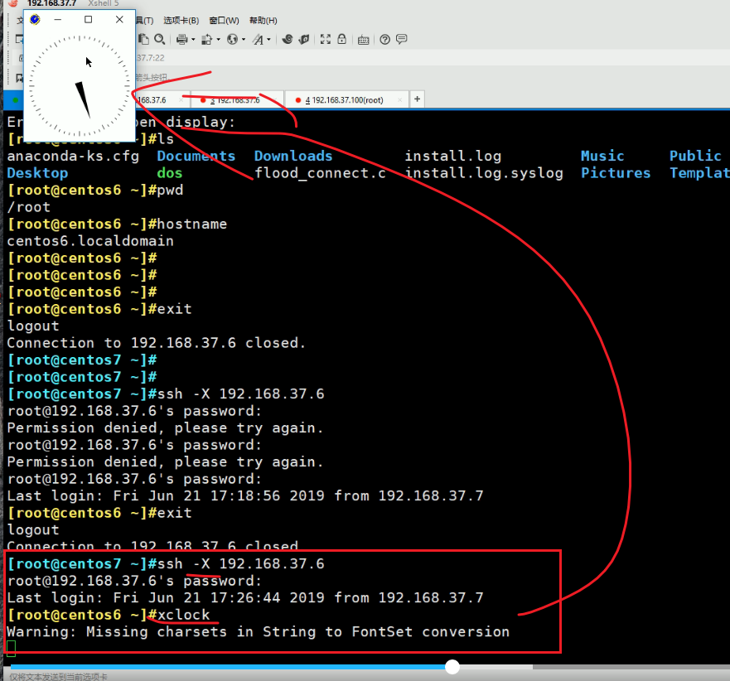This screenshot has height=681, width=730.
Task: Click the speech bubble feedback icon
Action: [x=402, y=39]
